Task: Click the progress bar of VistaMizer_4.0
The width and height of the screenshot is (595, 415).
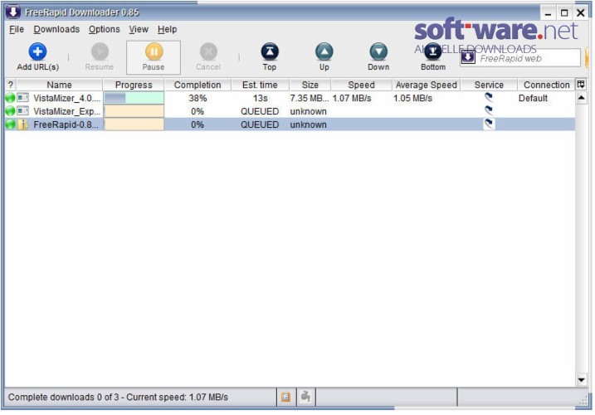Action: 134,98
